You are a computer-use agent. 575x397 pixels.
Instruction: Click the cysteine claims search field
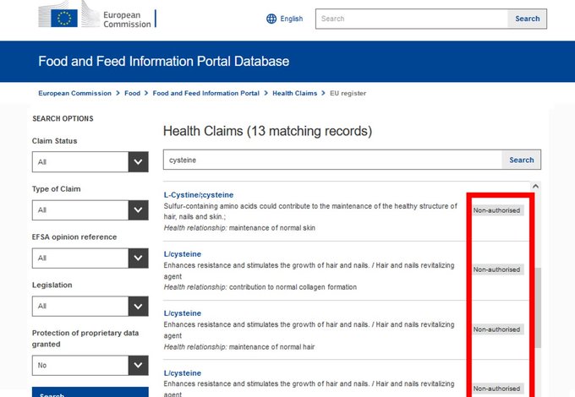point(332,160)
